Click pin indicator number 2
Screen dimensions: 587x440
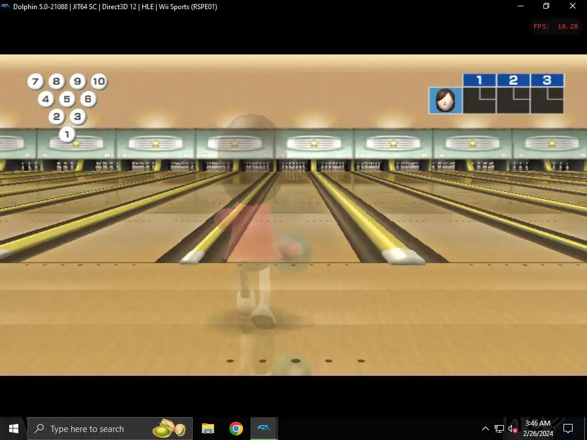pos(57,116)
